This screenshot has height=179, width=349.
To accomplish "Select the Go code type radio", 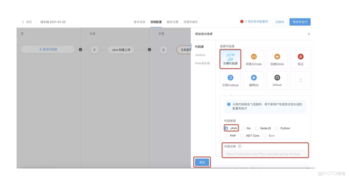I will 243,128.
